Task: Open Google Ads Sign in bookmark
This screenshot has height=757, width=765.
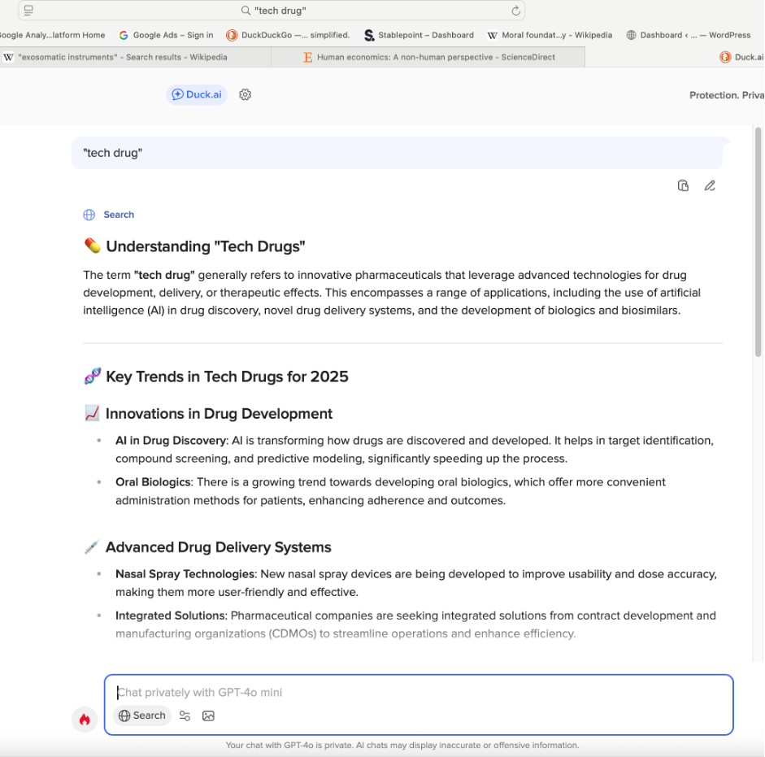Action: [x=166, y=35]
